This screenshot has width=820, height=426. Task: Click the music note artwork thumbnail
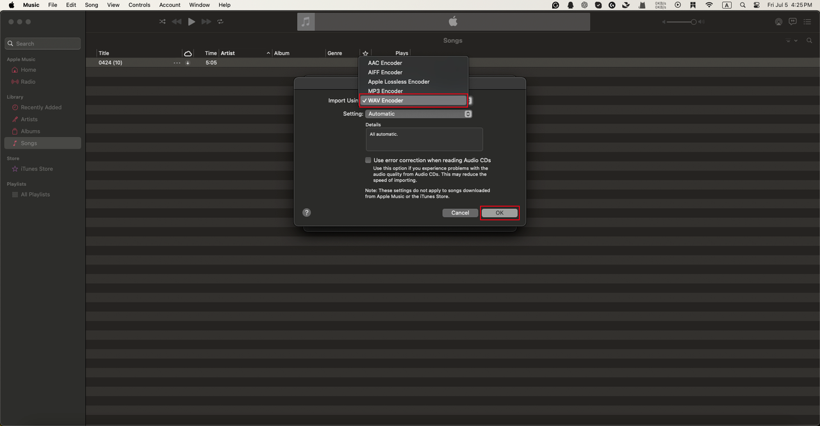coord(306,22)
